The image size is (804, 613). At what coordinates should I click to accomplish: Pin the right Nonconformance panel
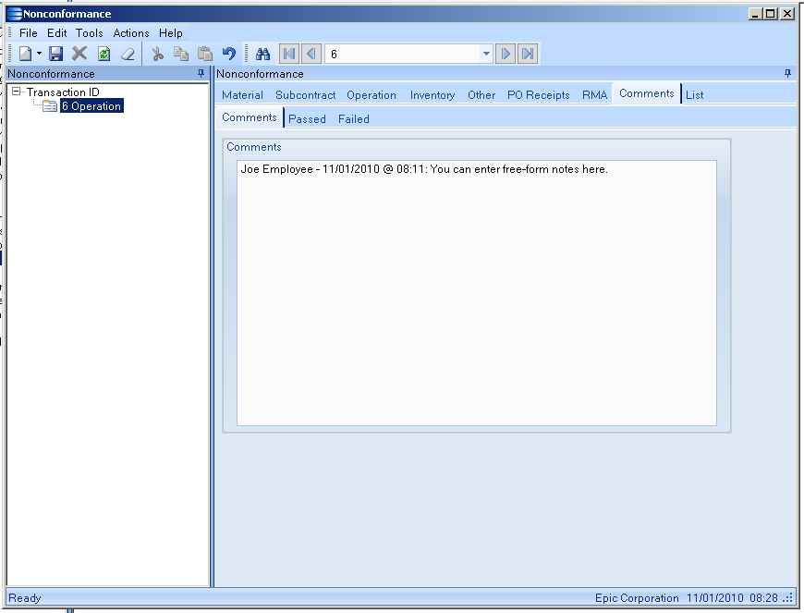pos(787,74)
